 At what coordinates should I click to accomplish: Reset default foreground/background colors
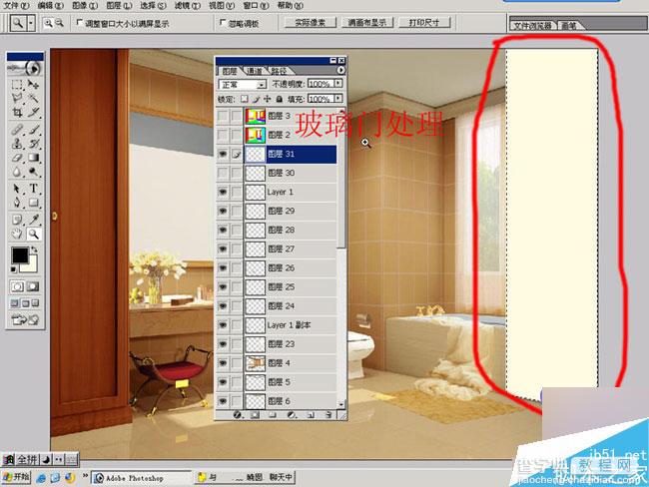14,269
